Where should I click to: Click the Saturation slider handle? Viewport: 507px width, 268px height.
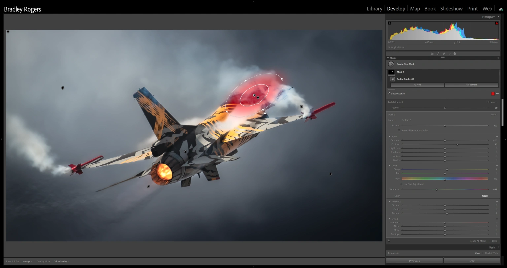coord(436,189)
